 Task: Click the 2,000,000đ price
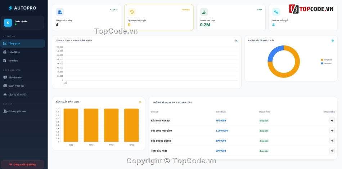coord(222,130)
